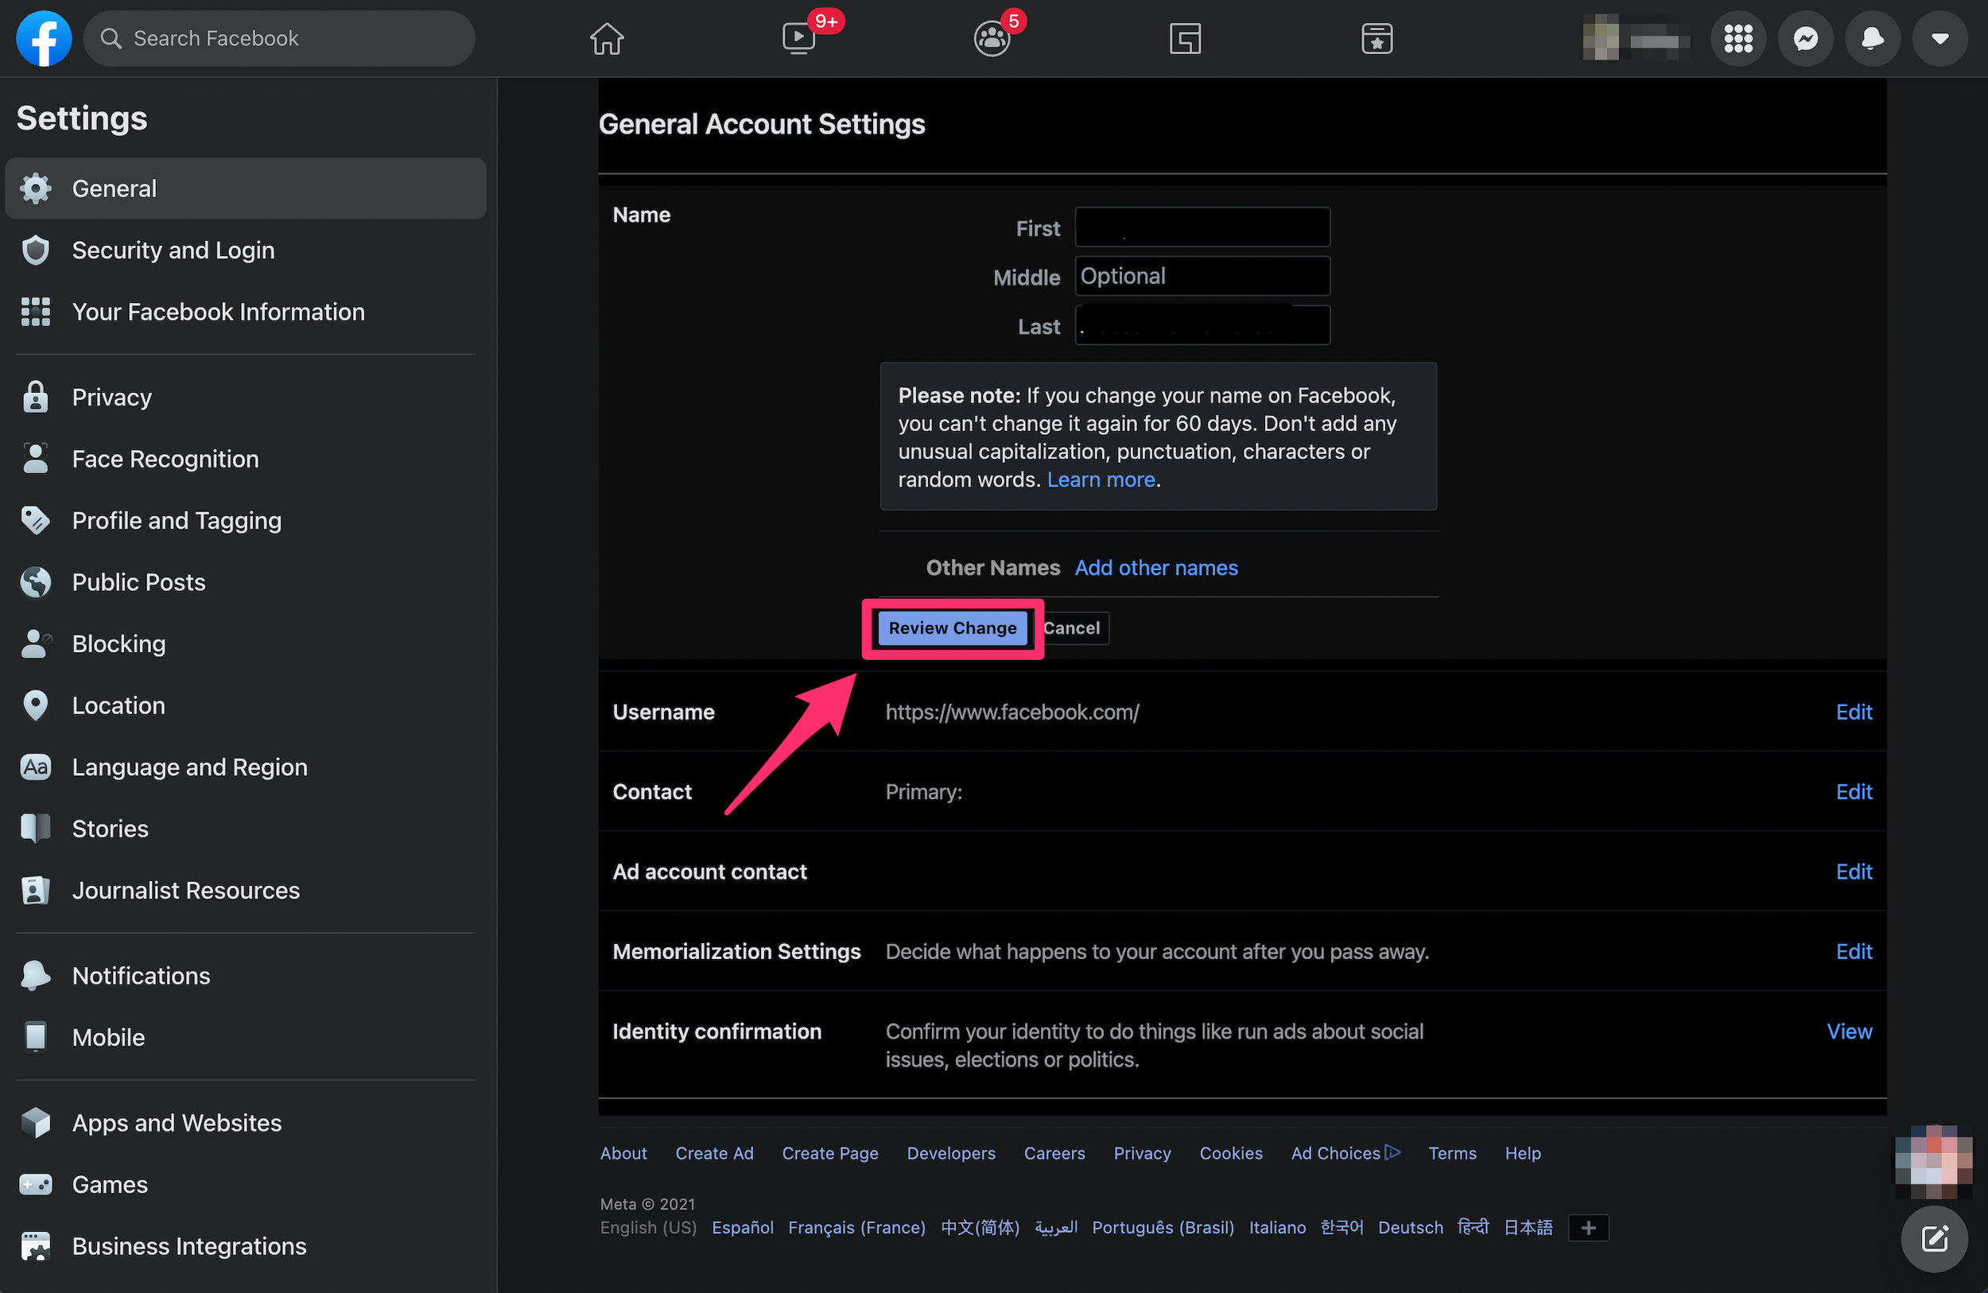The image size is (1988, 1293).
Task: Open the Watch video icon
Action: pos(798,38)
